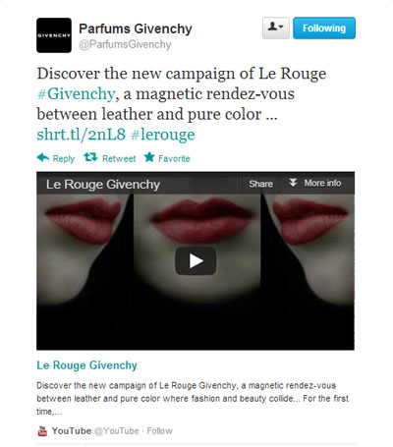The height and width of the screenshot is (447, 393).
Task: Open the #lerouge hashtag
Action: click(163, 135)
